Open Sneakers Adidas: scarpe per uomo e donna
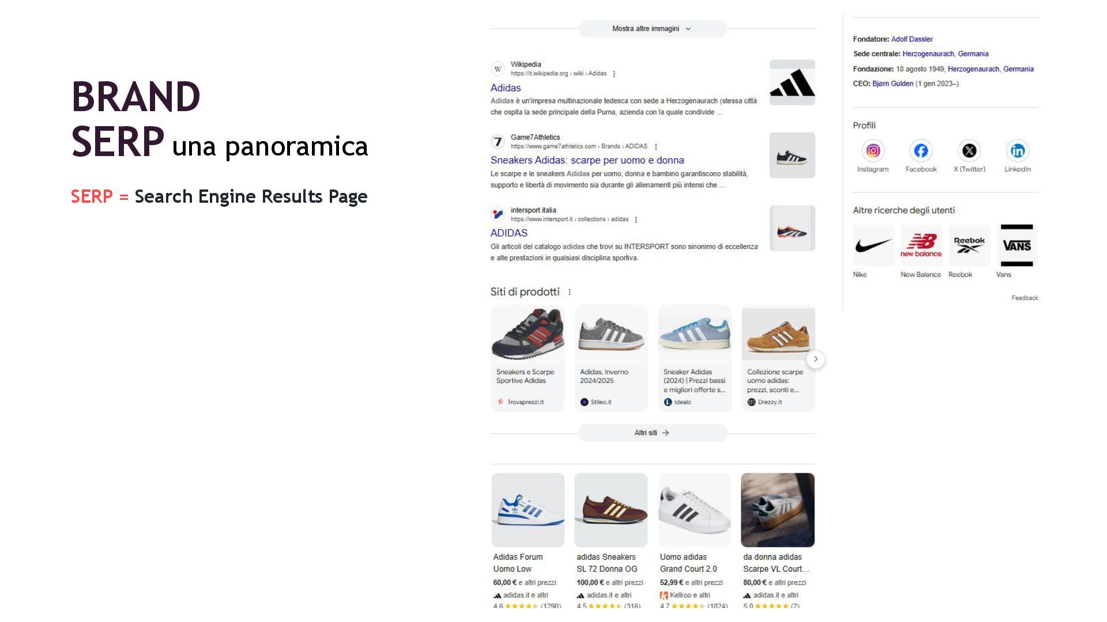This screenshot has height=622, width=1107. click(587, 160)
